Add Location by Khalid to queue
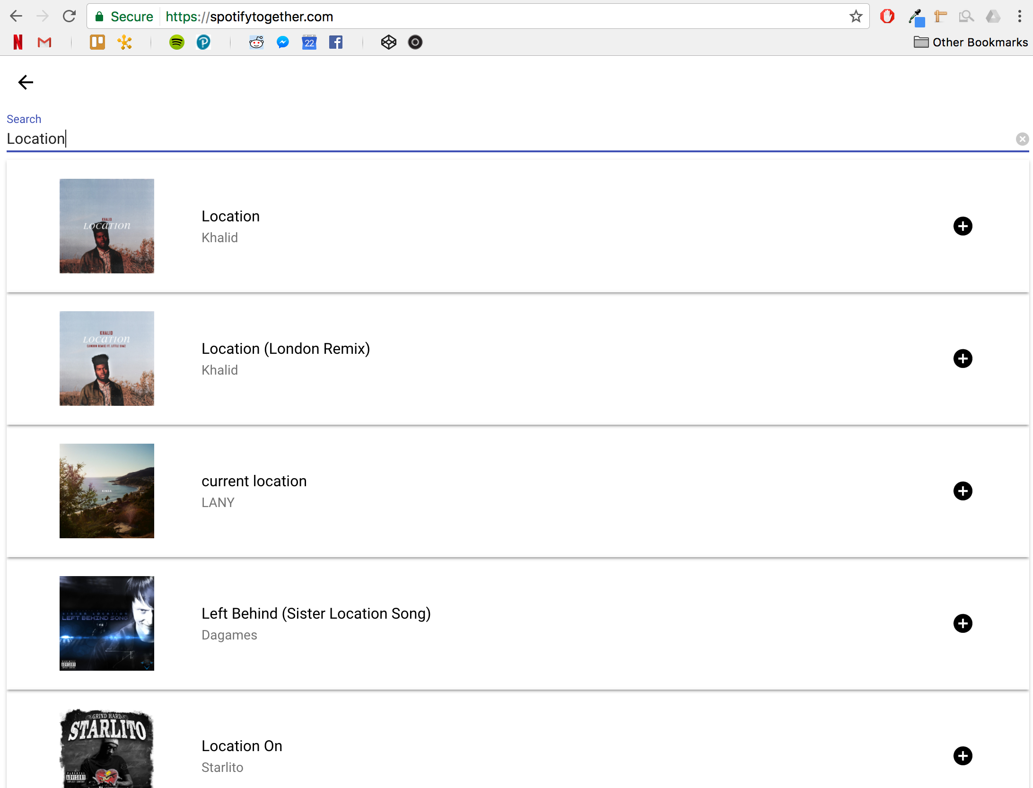 (963, 226)
